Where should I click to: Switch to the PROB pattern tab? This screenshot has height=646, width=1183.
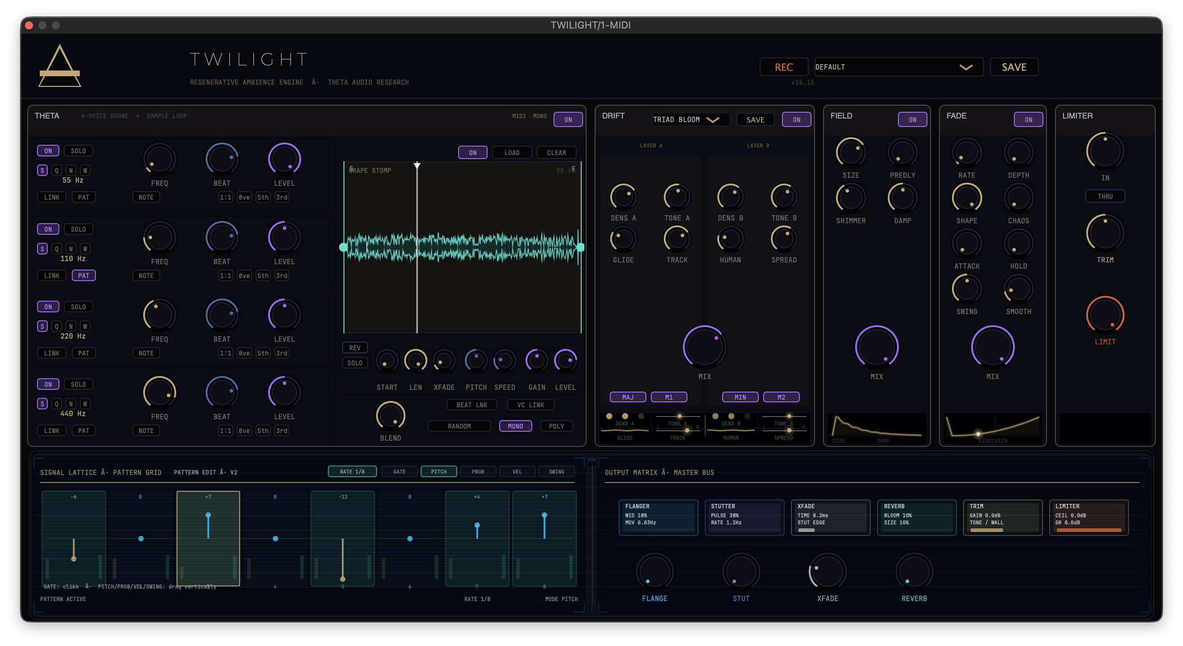[478, 471]
